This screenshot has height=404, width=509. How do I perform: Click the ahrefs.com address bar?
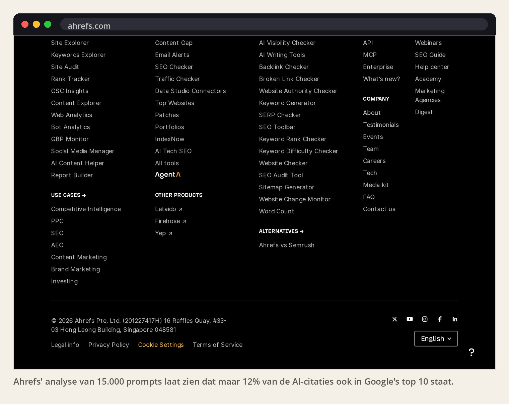[x=274, y=25]
